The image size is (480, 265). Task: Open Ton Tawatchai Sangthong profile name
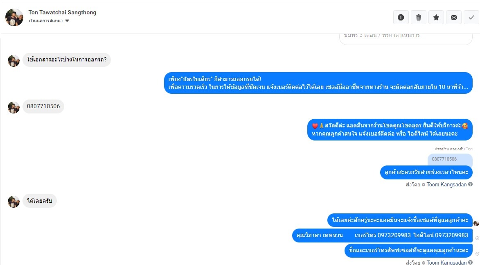(x=62, y=13)
